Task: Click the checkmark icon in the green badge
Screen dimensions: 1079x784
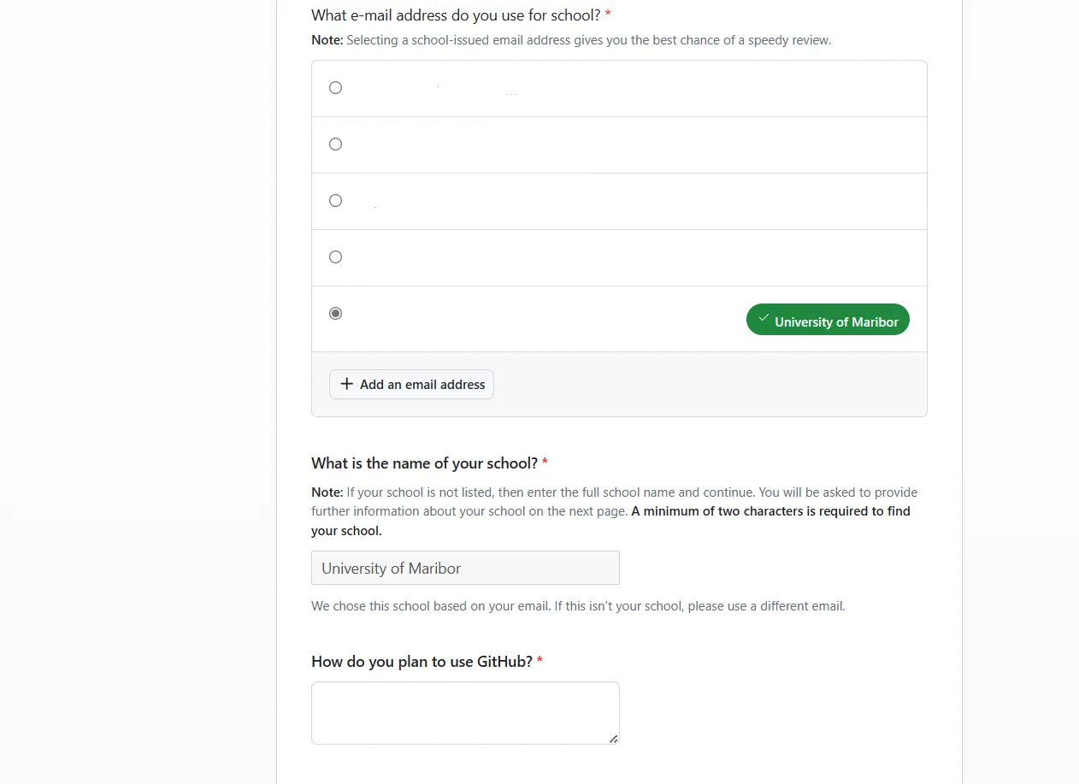Action: tap(764, 318)
